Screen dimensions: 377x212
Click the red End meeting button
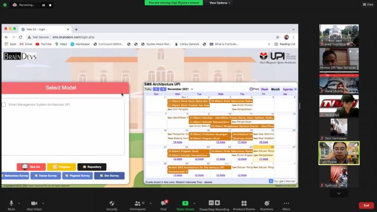[366, 206]
